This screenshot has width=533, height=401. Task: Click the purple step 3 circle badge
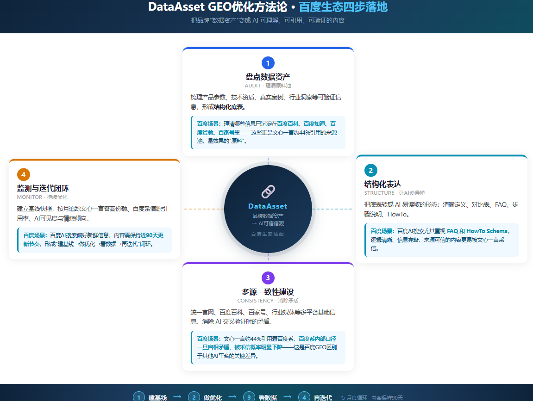click(268, 278)
